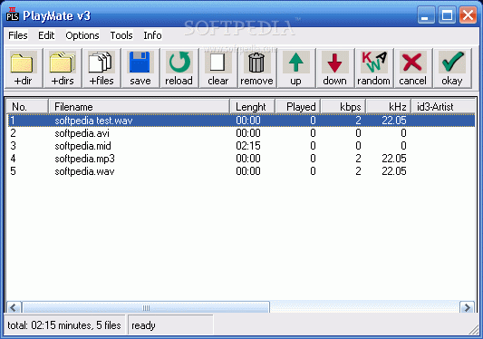Click the right arrow of horizontal scrollbar
Screen dimensions: 483x339
pos(467,307)
